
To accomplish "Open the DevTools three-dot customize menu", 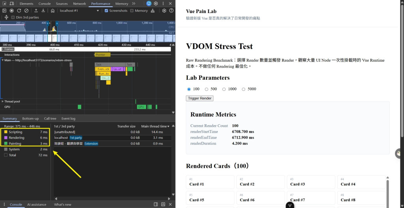I will (163, 4).
